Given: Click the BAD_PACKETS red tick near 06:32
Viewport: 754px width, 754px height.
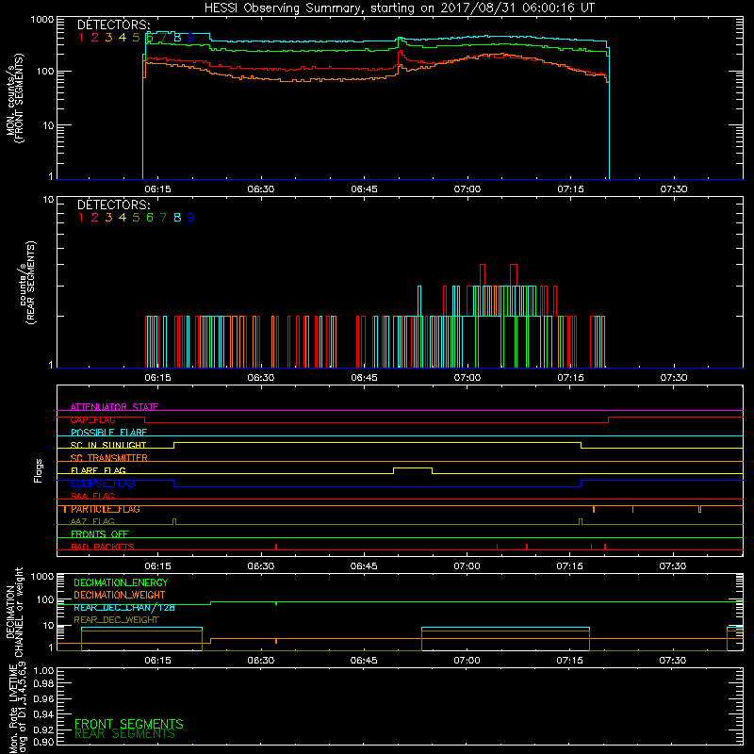Looking at the screenshot, I should click(276, 547).
